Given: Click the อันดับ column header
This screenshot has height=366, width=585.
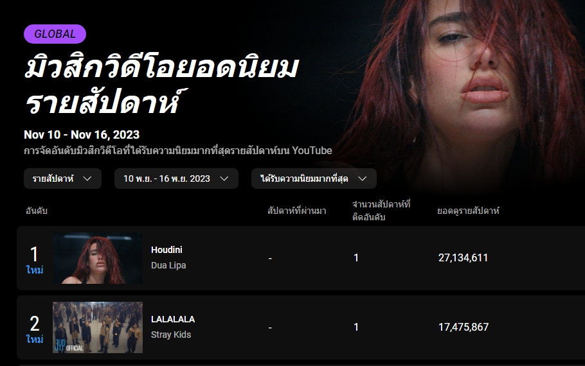Looking at the screenshot, I should coord(37,211).
